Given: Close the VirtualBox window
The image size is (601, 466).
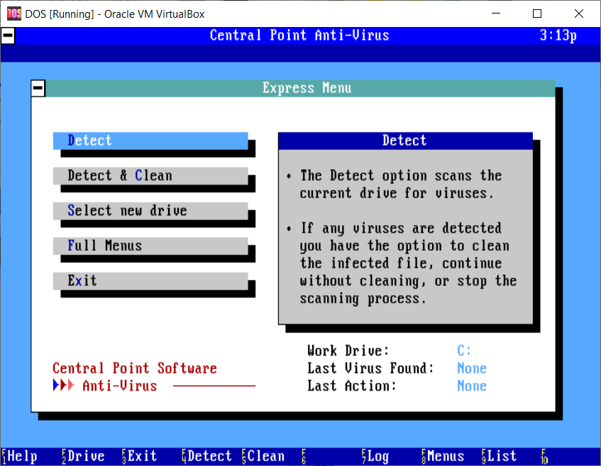Looking at the screenshot, I should [x=579, y=13].
